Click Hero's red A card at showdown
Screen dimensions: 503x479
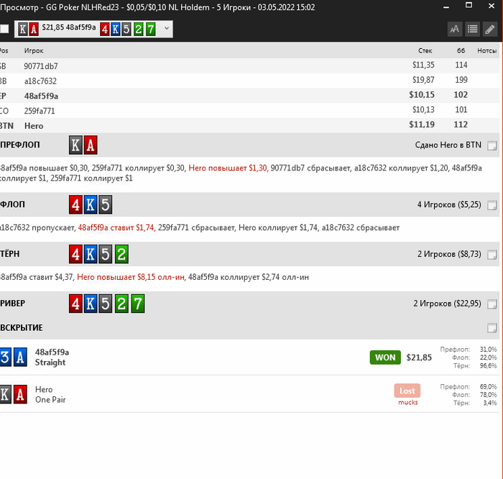pos(20,394)
